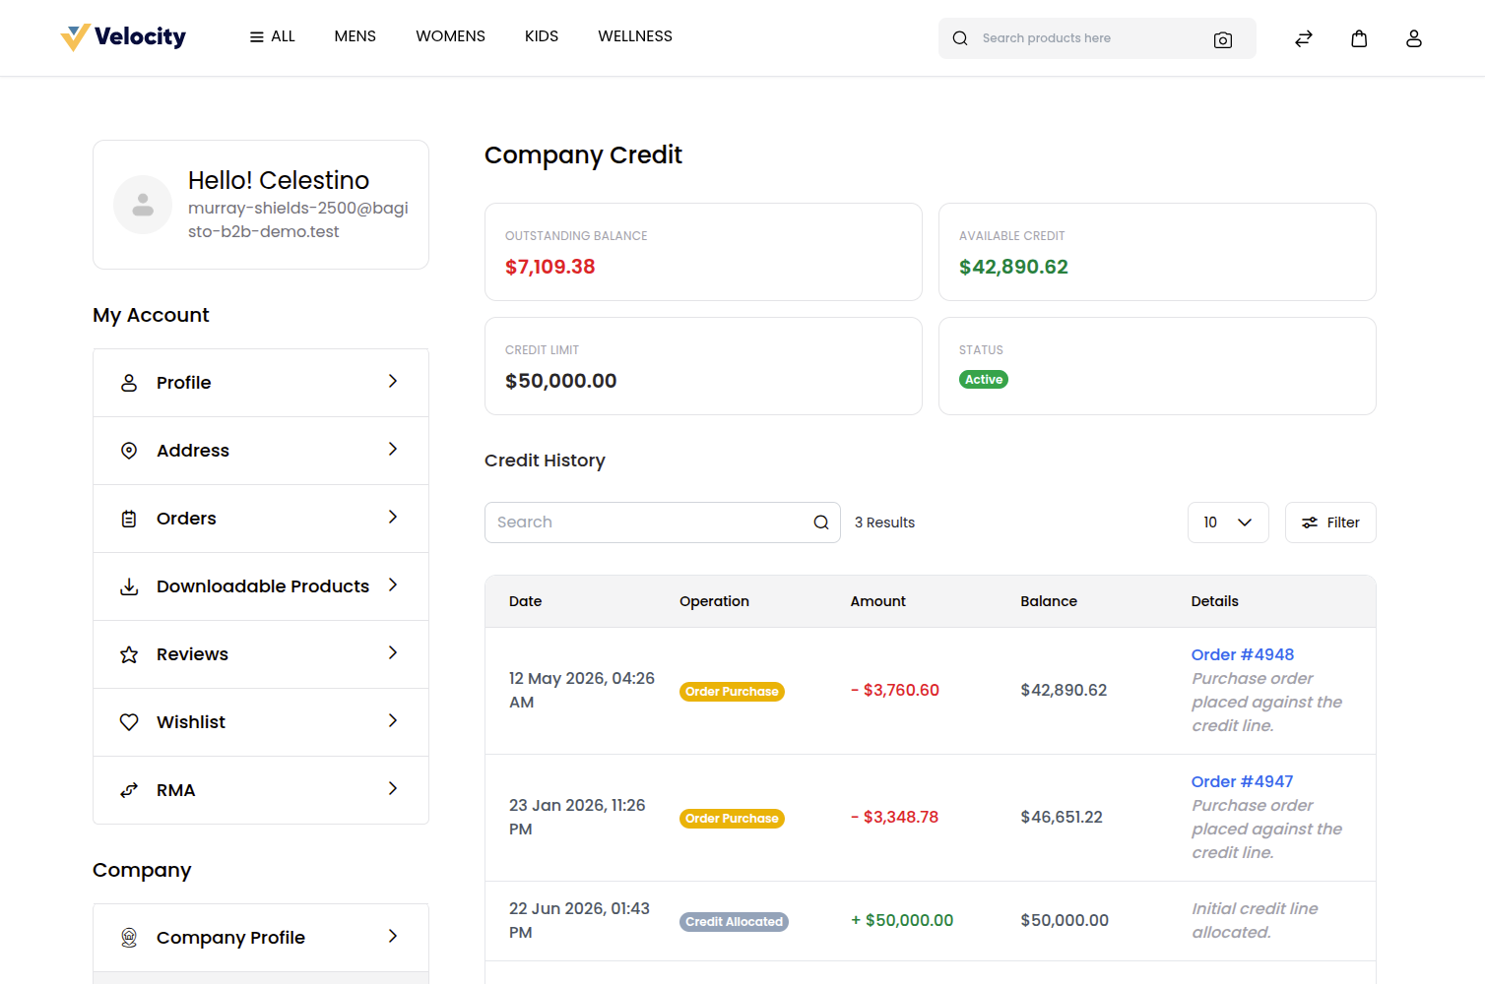Screen dimensions: 1485x984
Task: Open the ALL categories menu
Action: pos(273,36)
